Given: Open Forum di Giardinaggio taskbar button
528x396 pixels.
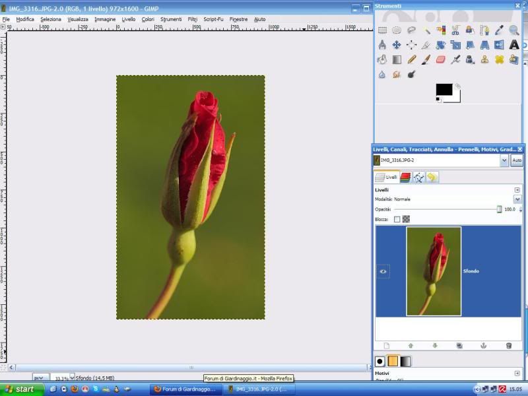Looking at the screenshot, I should [x=186, y=389].
